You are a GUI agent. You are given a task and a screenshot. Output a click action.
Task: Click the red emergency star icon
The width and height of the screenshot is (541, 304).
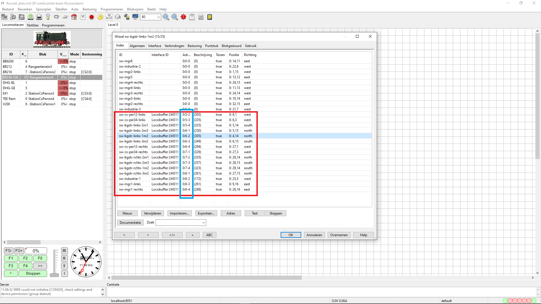[183, 17]
